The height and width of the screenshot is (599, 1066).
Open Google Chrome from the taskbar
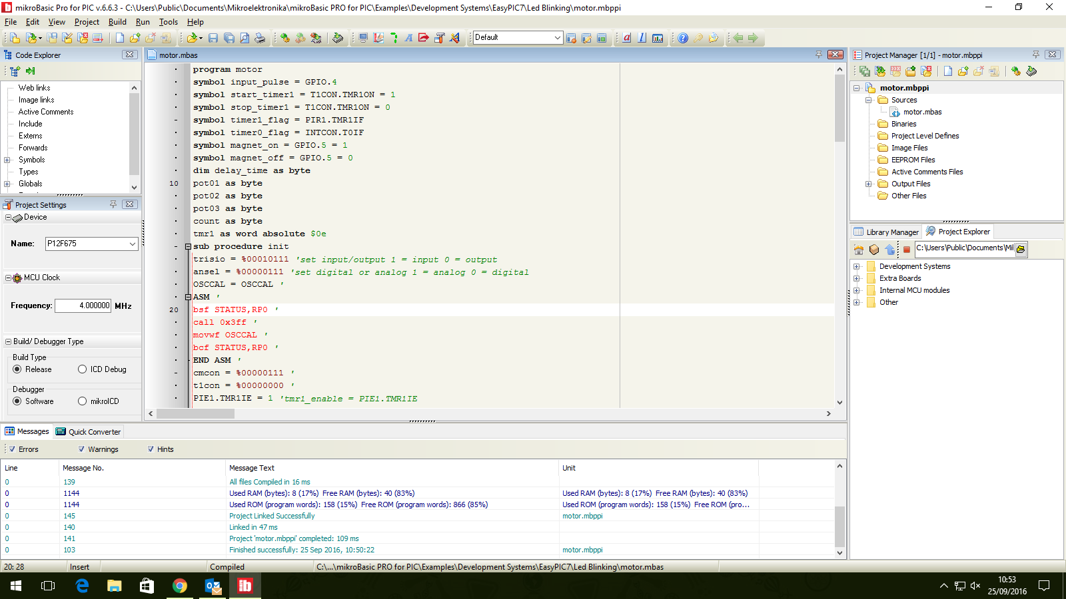tap(180, 586)
